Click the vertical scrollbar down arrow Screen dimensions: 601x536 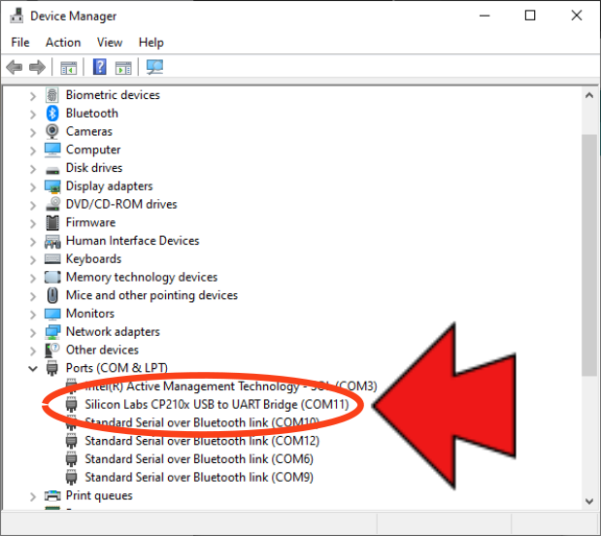click(588, 500)
